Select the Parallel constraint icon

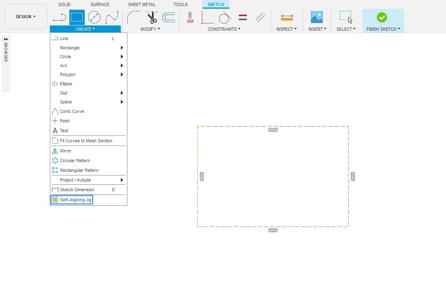pyautogui.click(x=260, y=17)
